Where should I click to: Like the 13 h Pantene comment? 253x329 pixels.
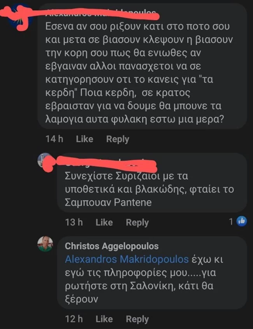104,222
